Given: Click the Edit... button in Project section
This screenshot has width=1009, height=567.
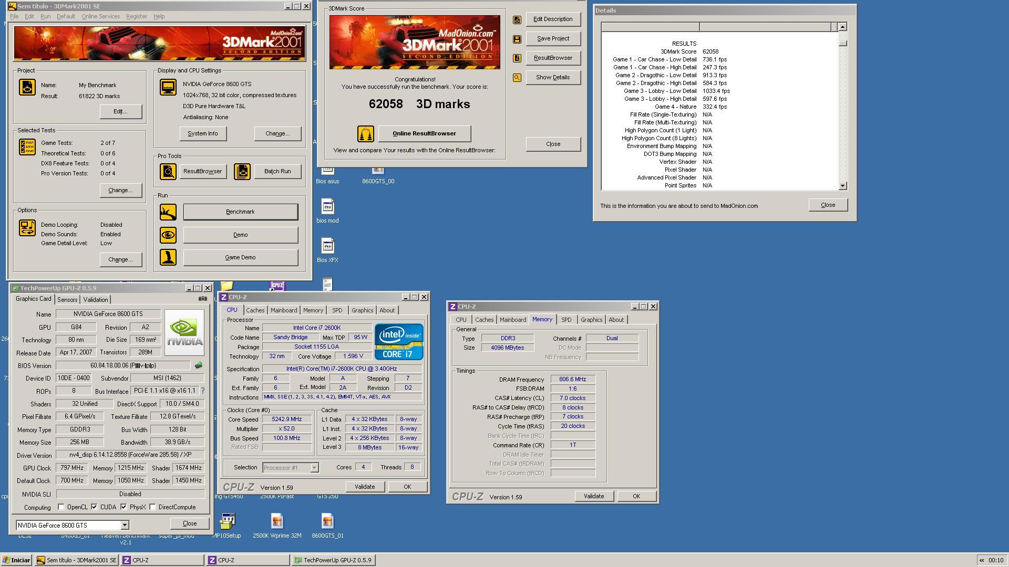Looking at the screenshot, I should tap(120, 112).
